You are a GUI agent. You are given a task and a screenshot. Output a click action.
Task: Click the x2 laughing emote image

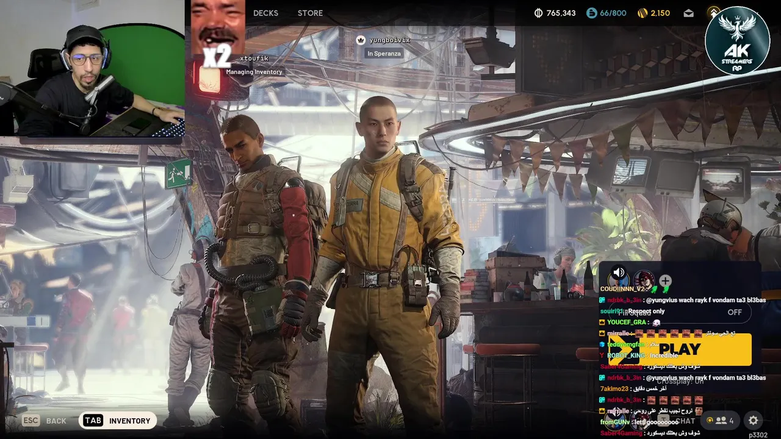218,34
